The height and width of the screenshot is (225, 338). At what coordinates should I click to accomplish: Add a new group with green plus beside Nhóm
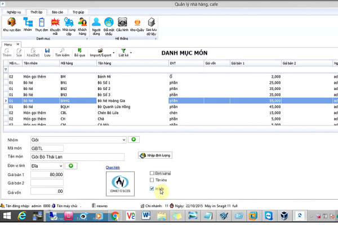pos(134,139)
